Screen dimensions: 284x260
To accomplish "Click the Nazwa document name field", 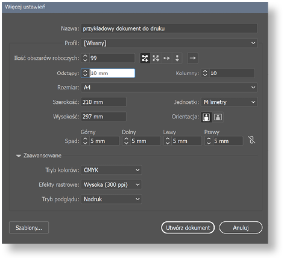I will click(169, 28).
